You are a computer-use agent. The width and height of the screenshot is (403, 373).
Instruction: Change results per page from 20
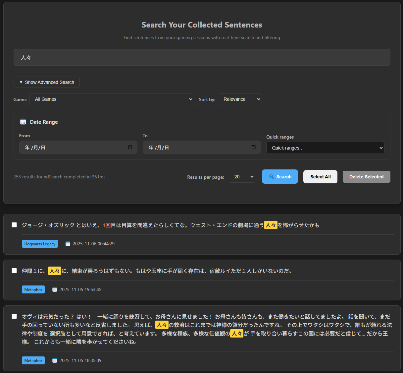[x=242, y=177]
